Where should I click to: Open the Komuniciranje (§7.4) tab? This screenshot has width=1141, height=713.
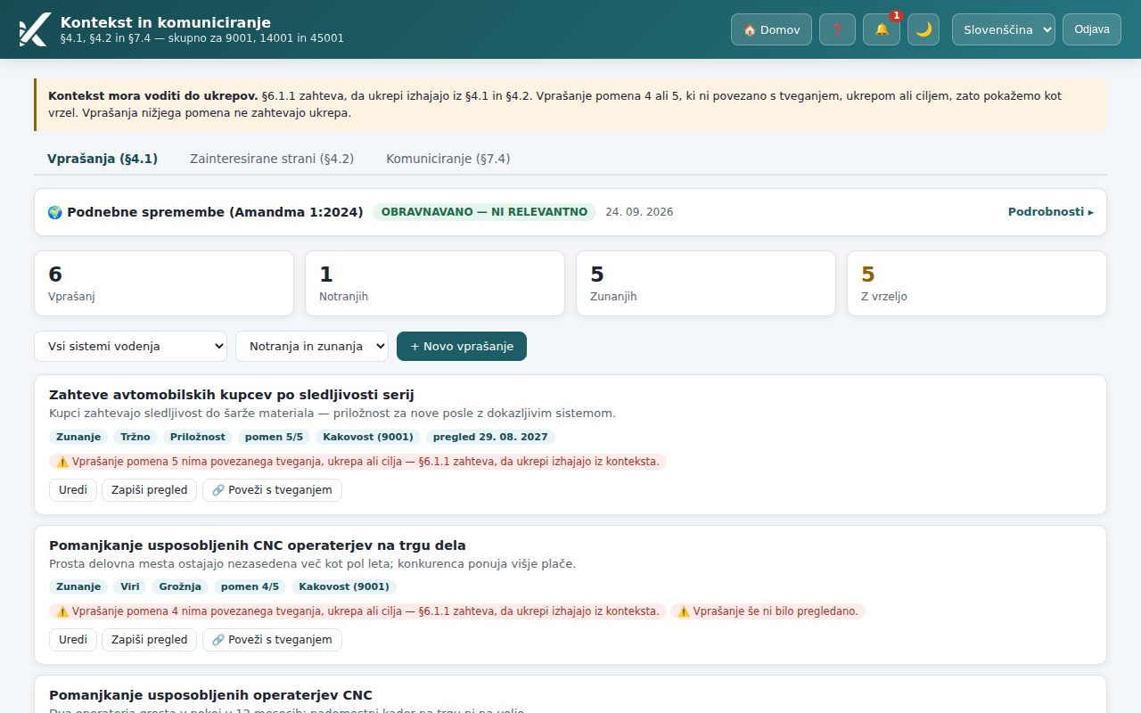447,159
